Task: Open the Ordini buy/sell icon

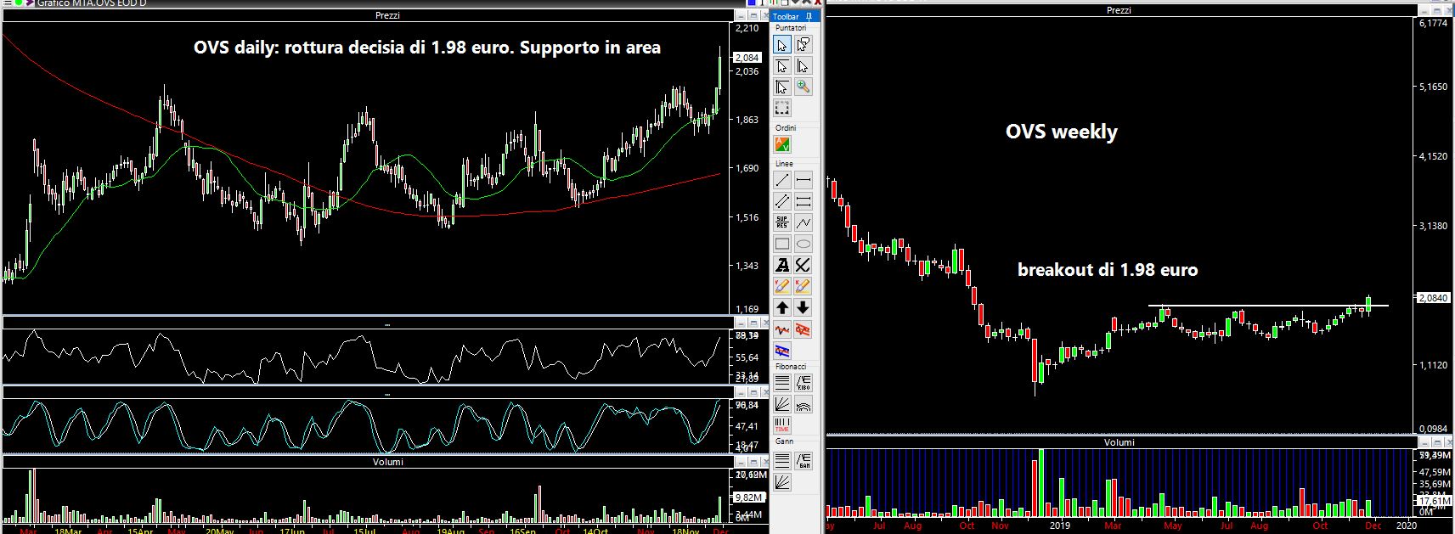Action: (x=782, y=145)
